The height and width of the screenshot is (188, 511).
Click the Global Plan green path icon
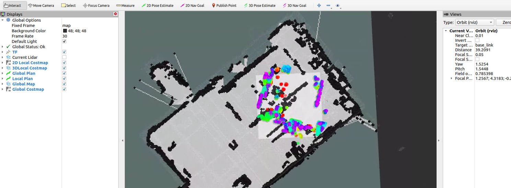click(9, 73)
